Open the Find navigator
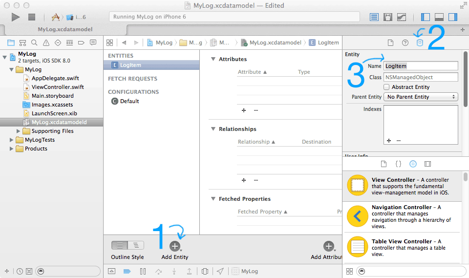 point(34,43)
